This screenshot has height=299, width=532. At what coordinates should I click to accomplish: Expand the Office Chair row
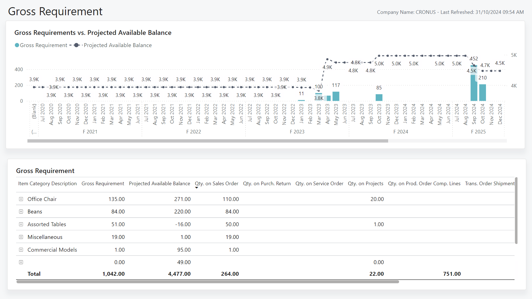(x=21, y=199)
